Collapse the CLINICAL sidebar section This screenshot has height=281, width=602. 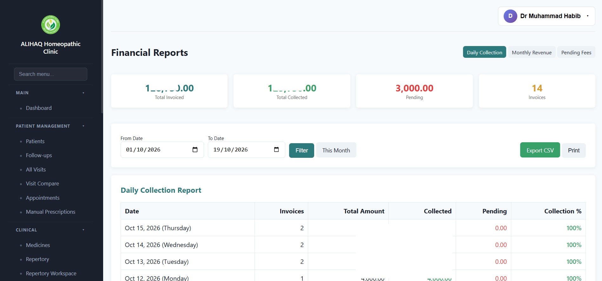[x=50, y=230]
